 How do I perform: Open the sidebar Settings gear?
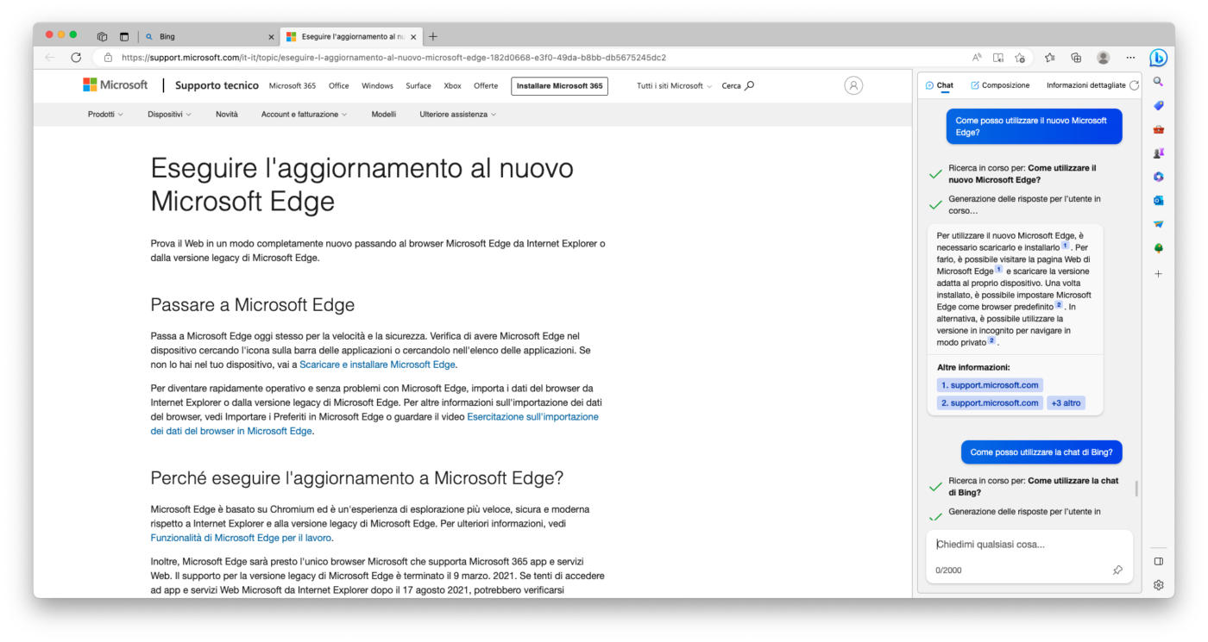[1157, 584]
